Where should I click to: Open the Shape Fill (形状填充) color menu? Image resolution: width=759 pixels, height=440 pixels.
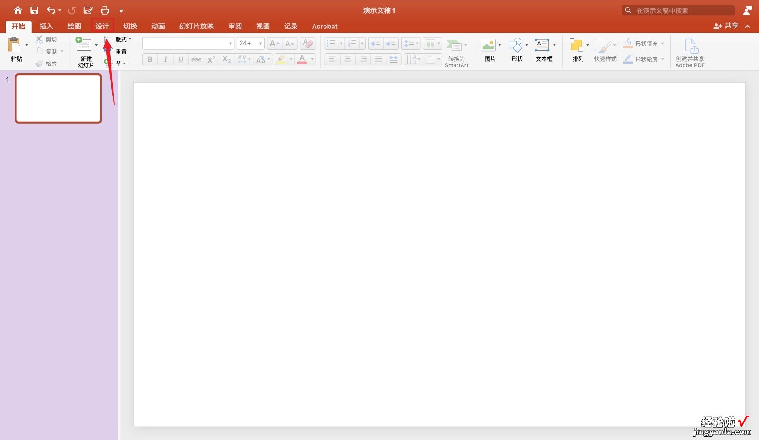pos(643,44)
